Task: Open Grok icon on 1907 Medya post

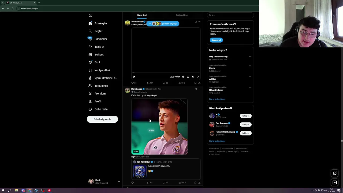Action: pyautogui.click(x=196, y=22)
